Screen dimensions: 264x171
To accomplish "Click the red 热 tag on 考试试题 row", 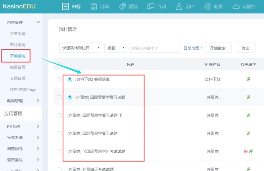I will click(246, 151).
